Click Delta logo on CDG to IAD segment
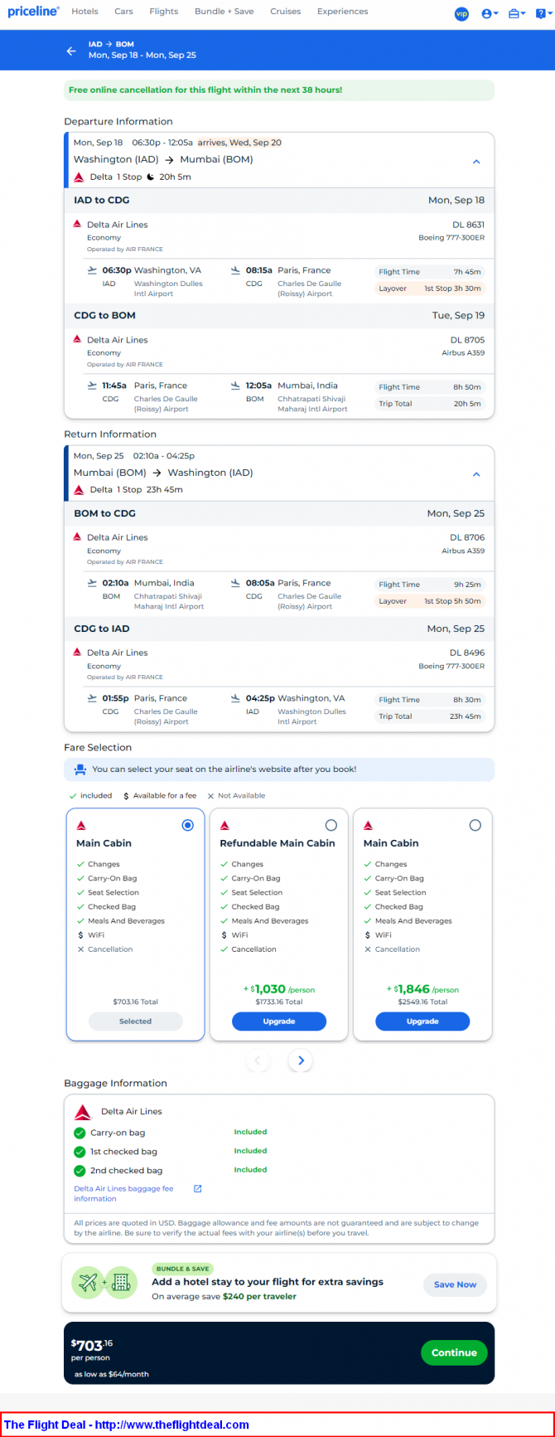Image resolution: width=555 pixels, height=1437 pixels. pyautogui.click(x=77, y=652)
